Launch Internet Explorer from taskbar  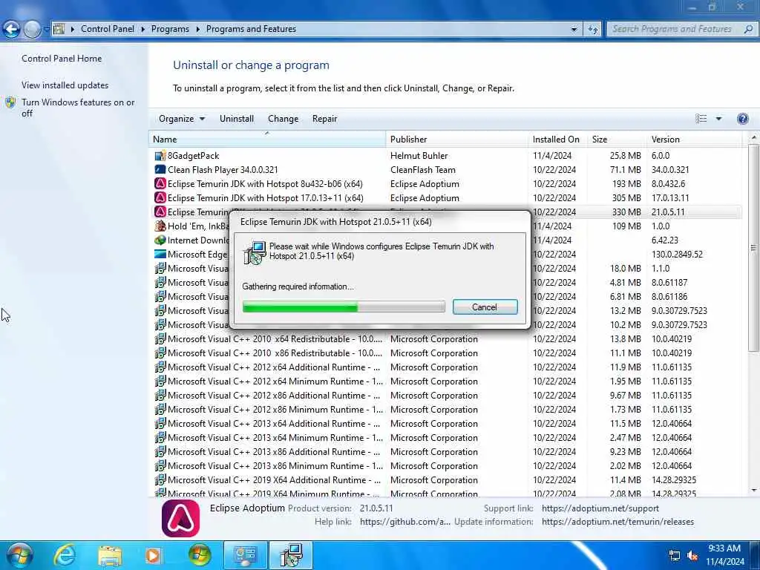tap(64, 555)
